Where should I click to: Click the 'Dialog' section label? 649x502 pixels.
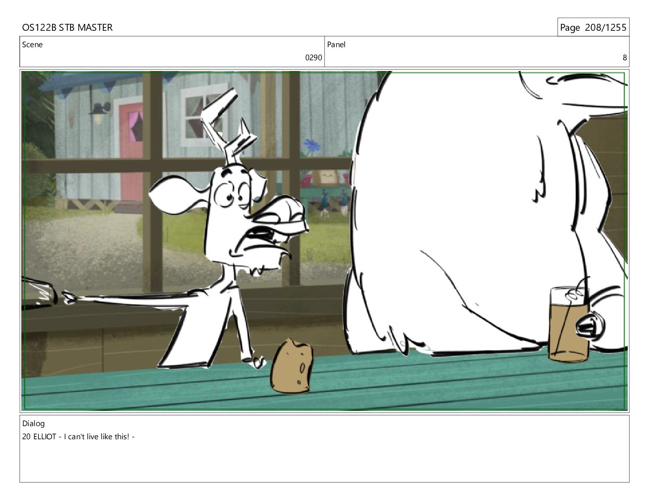[x=34, y=424]
